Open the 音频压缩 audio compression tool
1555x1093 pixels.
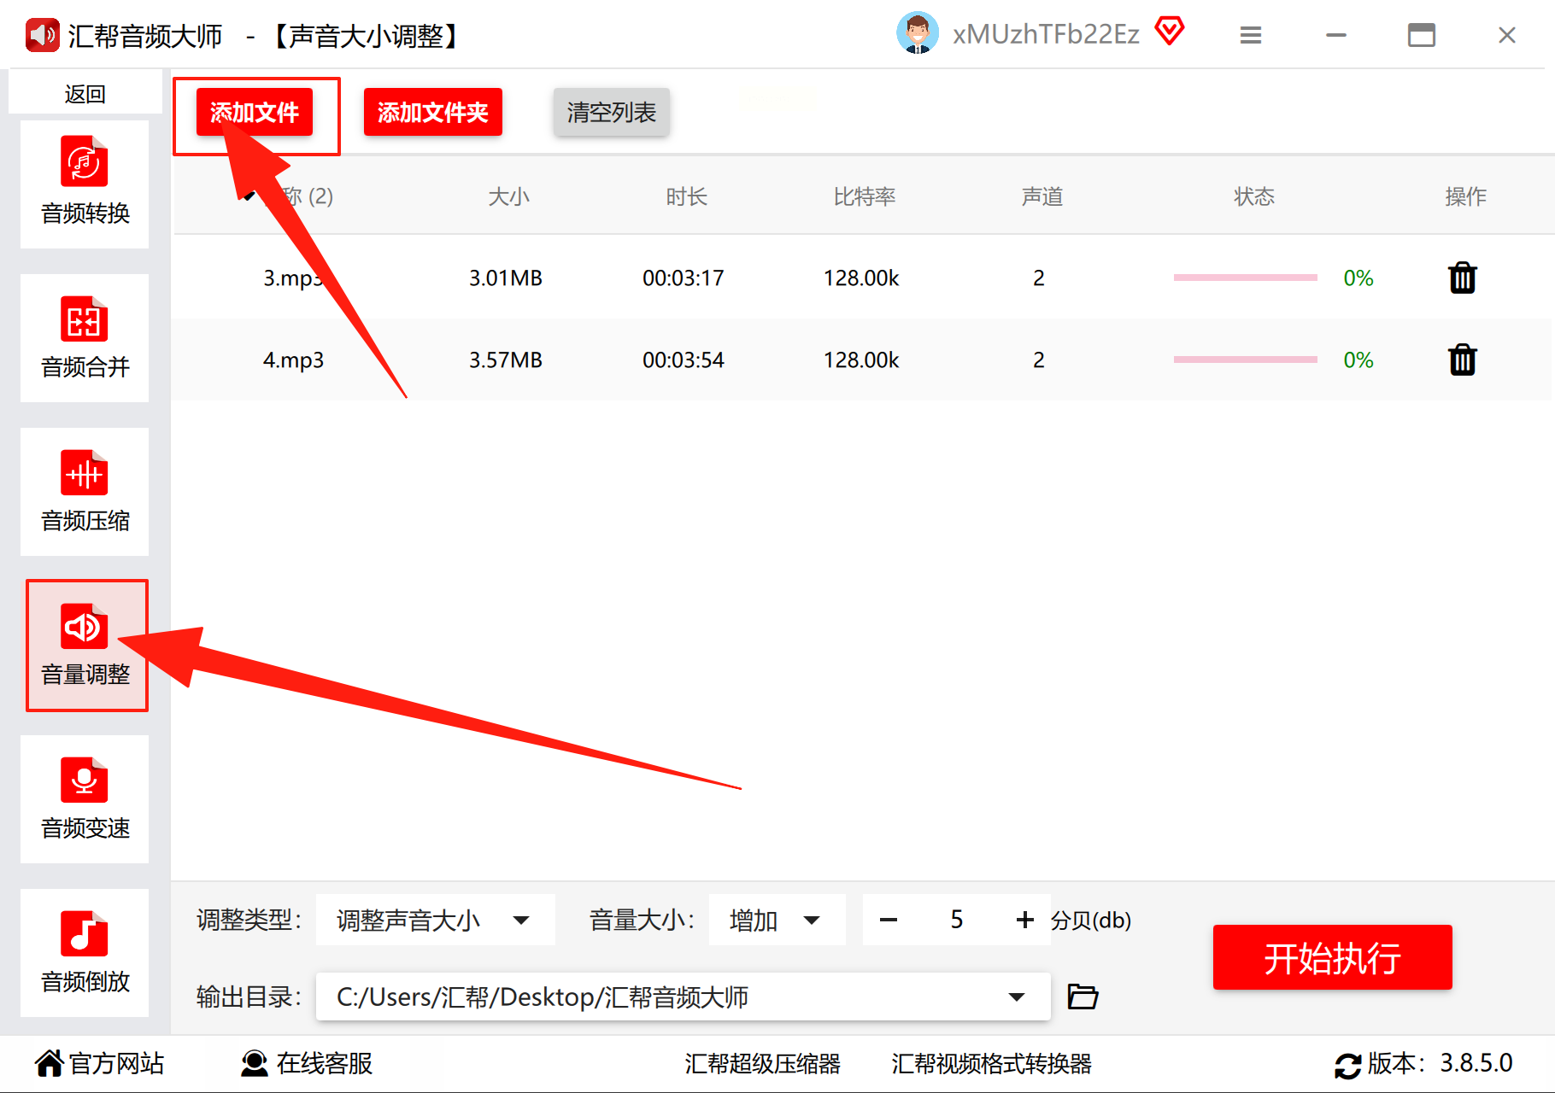pyautogui.click(x=85, y=491)
